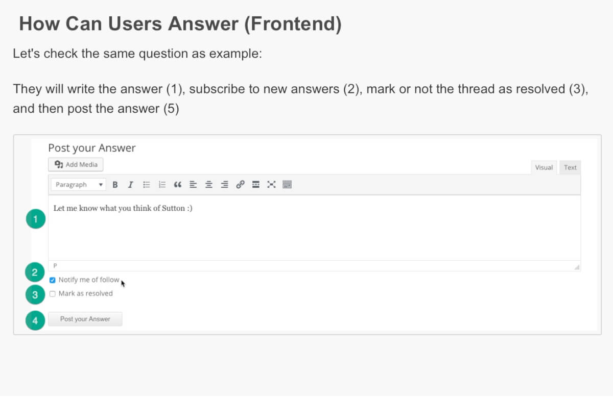Toggle bold formatting in the editor
This screenshot has height=400, width=613.
(115, 185)
